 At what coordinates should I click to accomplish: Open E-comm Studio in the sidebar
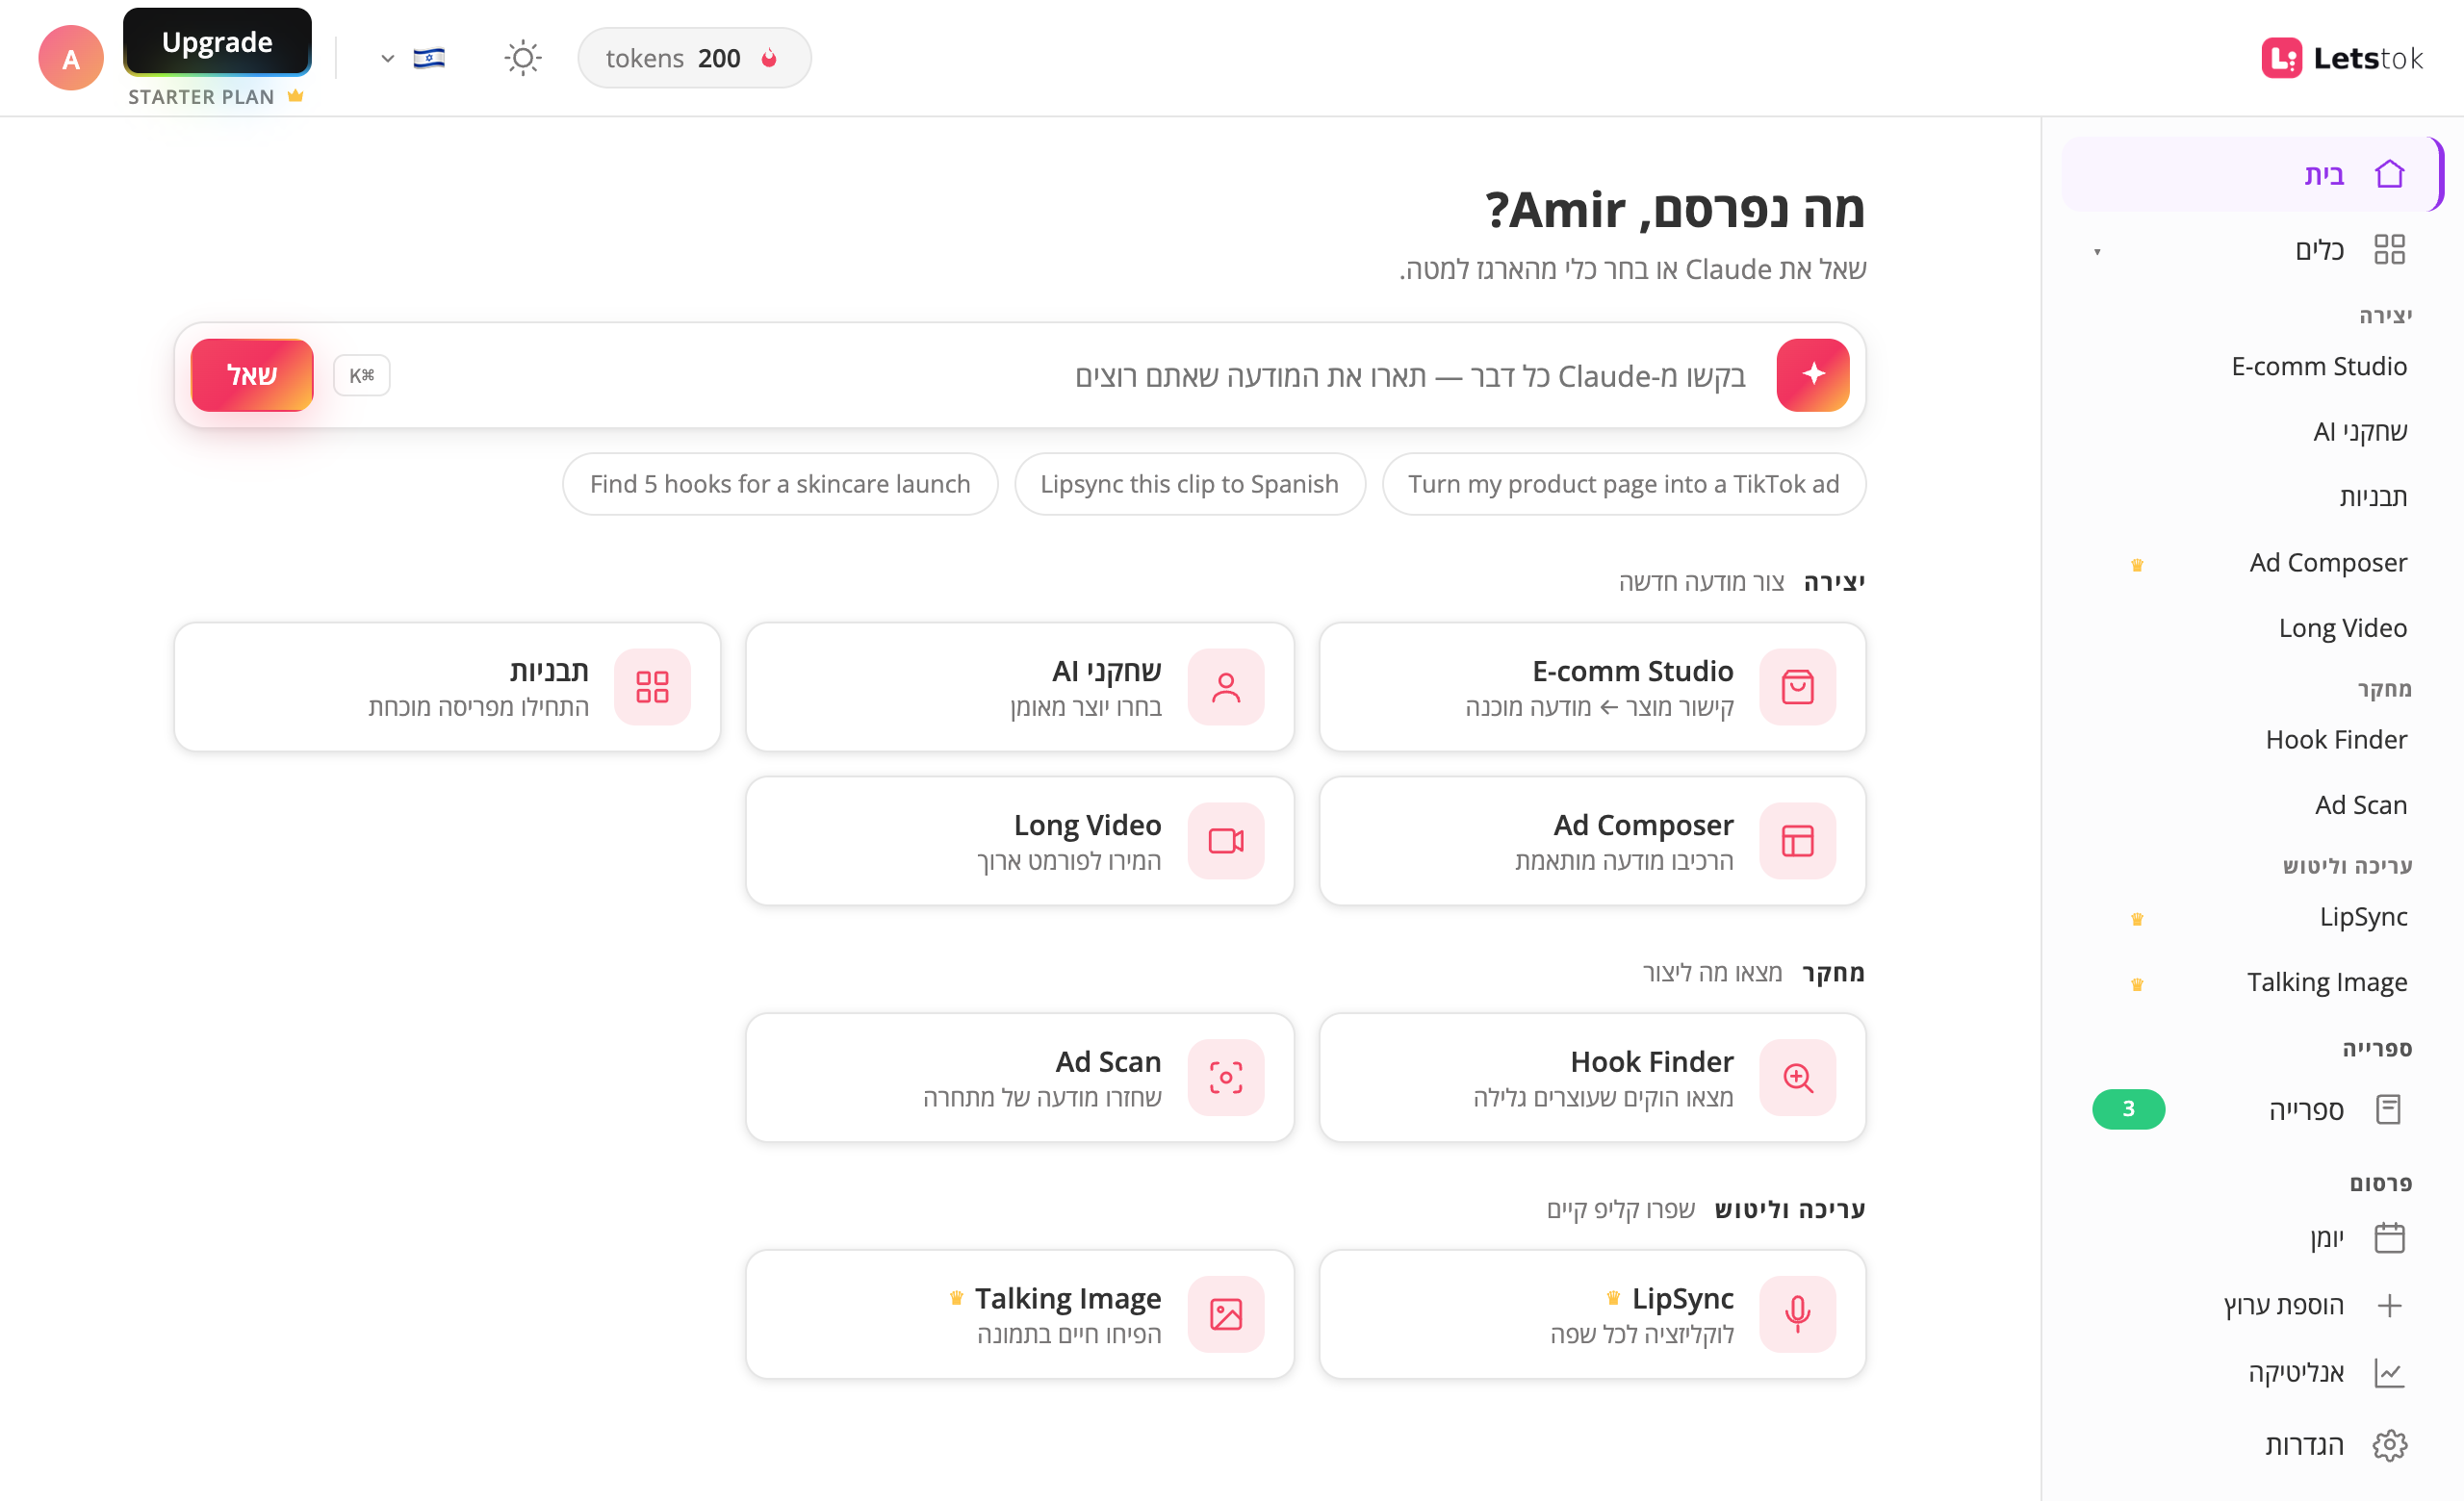2319,366
